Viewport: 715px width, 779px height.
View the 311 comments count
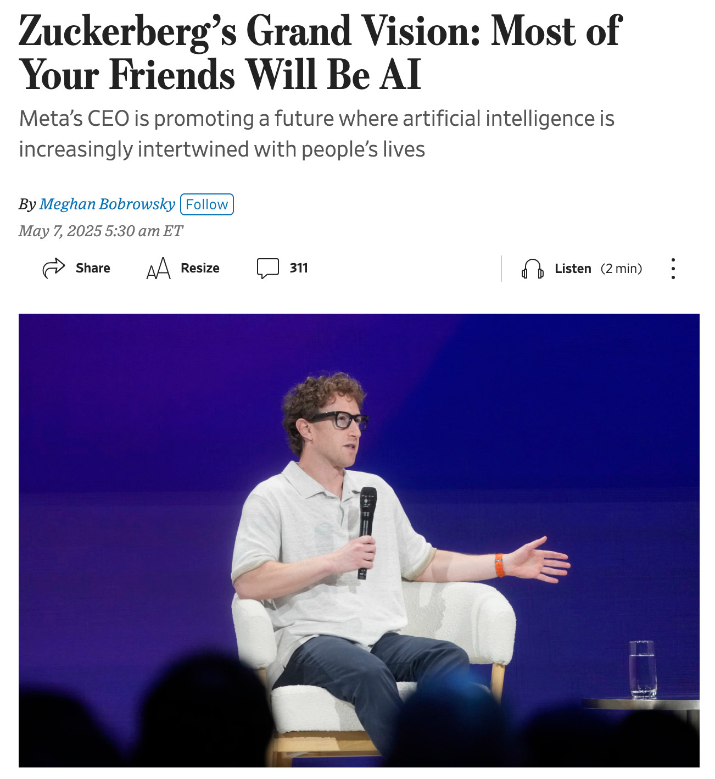pos(299,268)
